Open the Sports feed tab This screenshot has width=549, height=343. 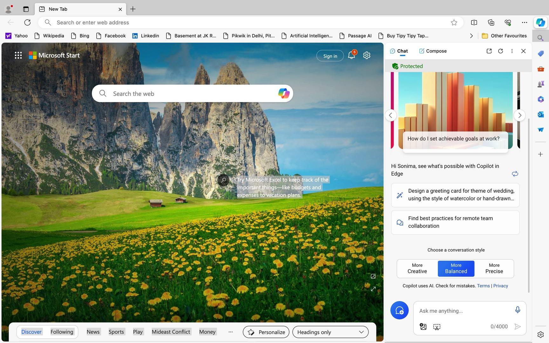[x=116, y=332]
